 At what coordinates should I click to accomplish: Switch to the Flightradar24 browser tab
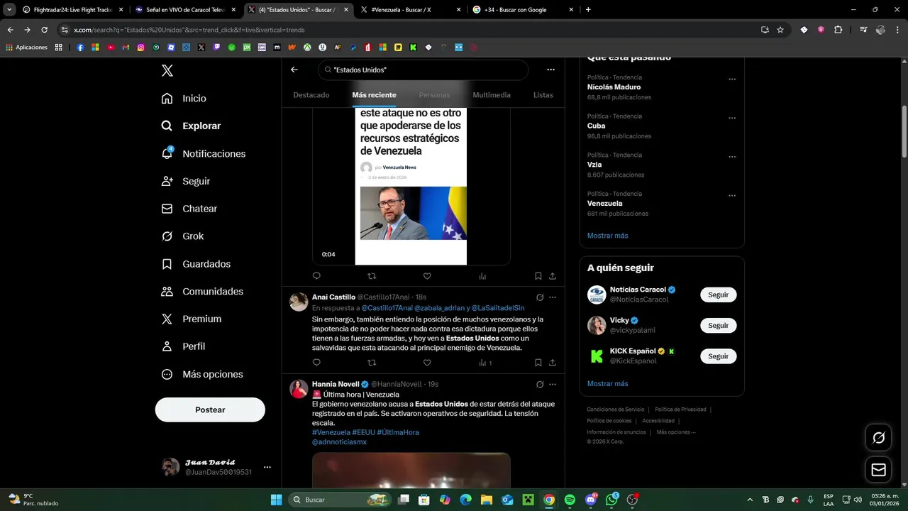(72, 10)
